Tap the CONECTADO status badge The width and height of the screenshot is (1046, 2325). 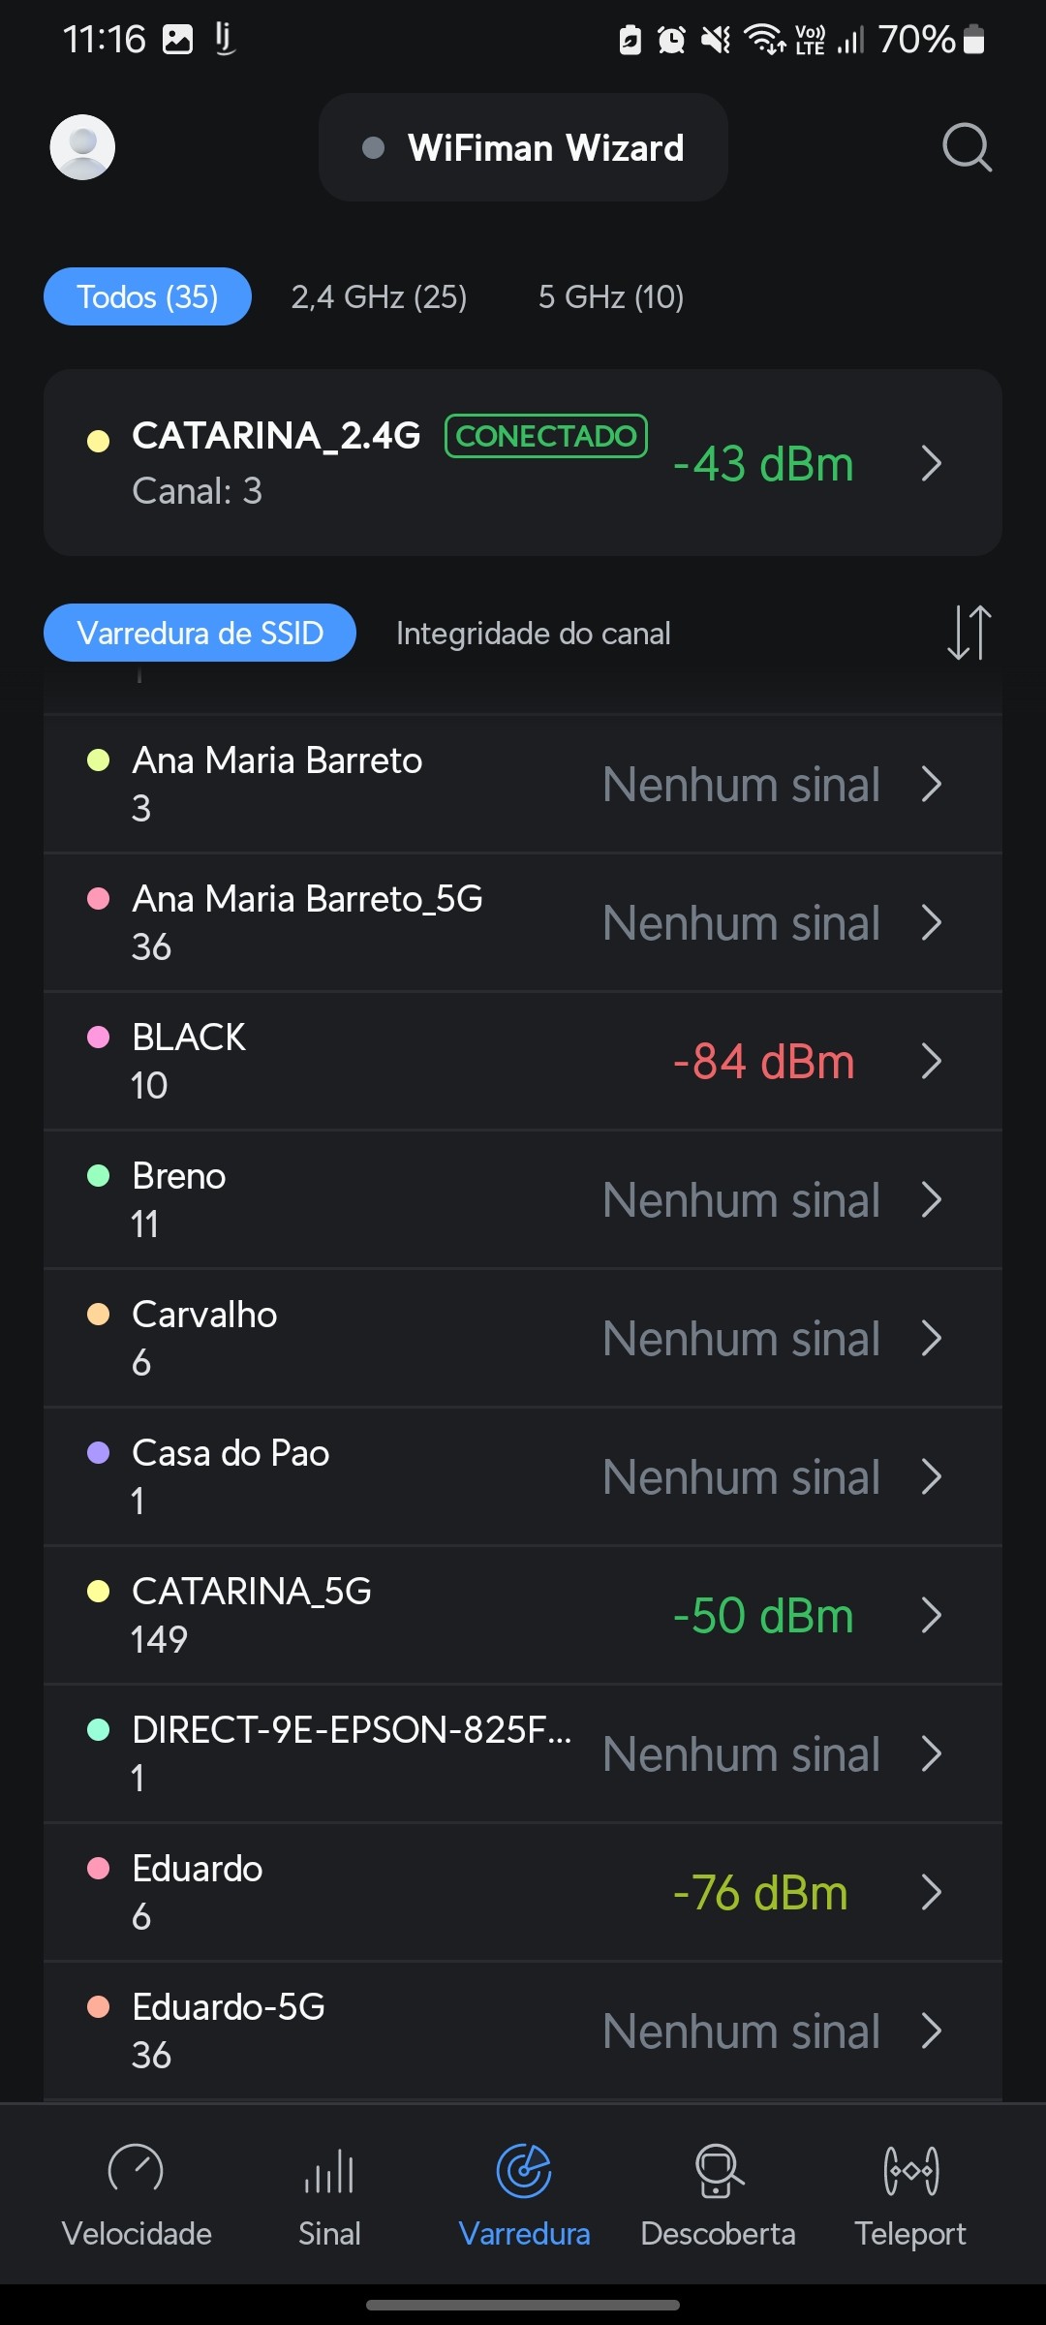[546, 436]
